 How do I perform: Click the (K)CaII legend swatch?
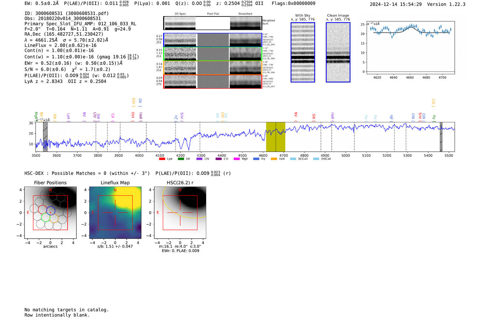tap(293, 159)
